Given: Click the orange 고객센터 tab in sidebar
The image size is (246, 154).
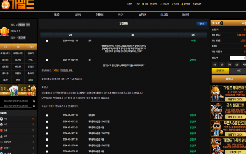Looking at the screenshot, I should pyautogui.click(x=31, y=47).
